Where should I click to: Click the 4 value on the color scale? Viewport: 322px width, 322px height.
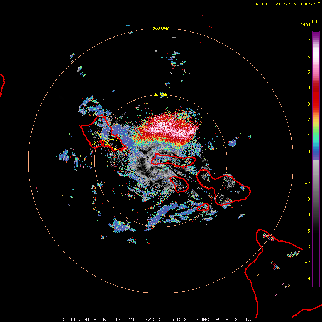tap(309, 88)
